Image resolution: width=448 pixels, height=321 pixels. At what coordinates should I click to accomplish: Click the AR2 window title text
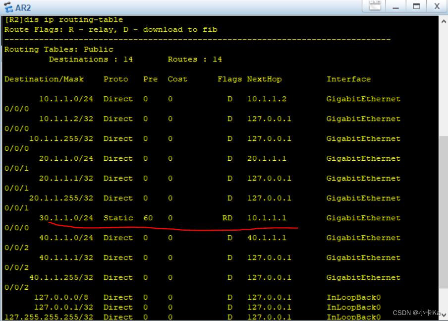23,8
